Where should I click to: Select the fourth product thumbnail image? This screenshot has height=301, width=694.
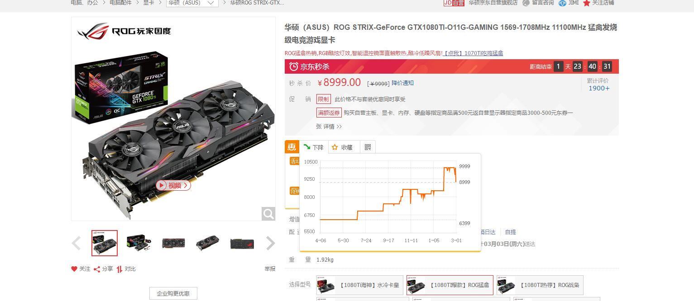click(207, 243)
